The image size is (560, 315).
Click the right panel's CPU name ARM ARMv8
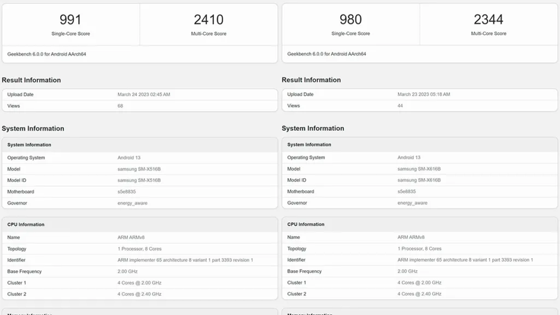click(x=411, y=237)
